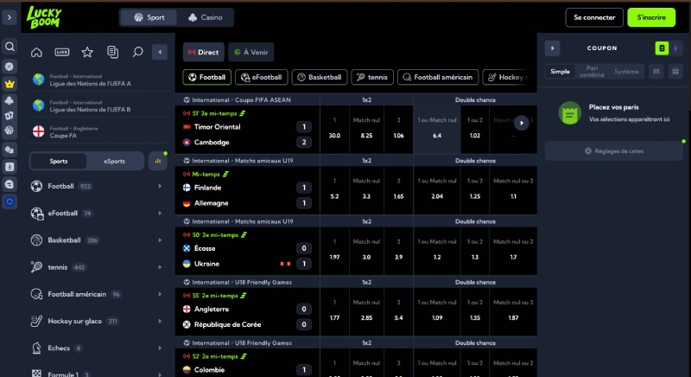Click the eFootball icon in sports list
The height and width of the screenshot is (377, 691).
pos(37,214)
